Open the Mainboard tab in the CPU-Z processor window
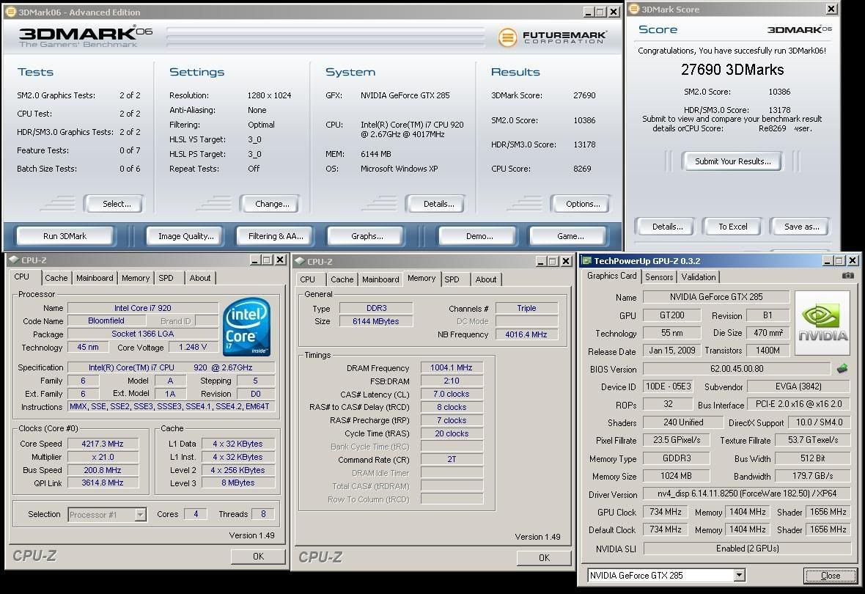The image size is (865, 594). [95, 278]
